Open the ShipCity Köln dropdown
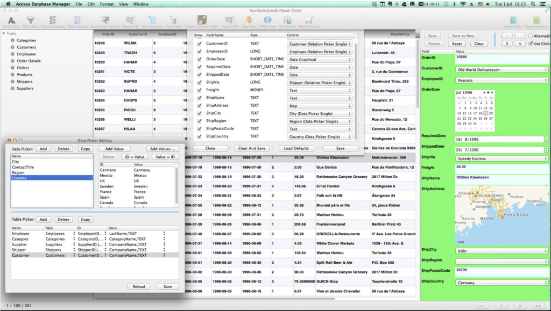 [502, 251]
